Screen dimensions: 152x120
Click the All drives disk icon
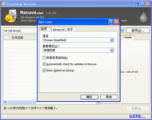(x=6, y=31)
